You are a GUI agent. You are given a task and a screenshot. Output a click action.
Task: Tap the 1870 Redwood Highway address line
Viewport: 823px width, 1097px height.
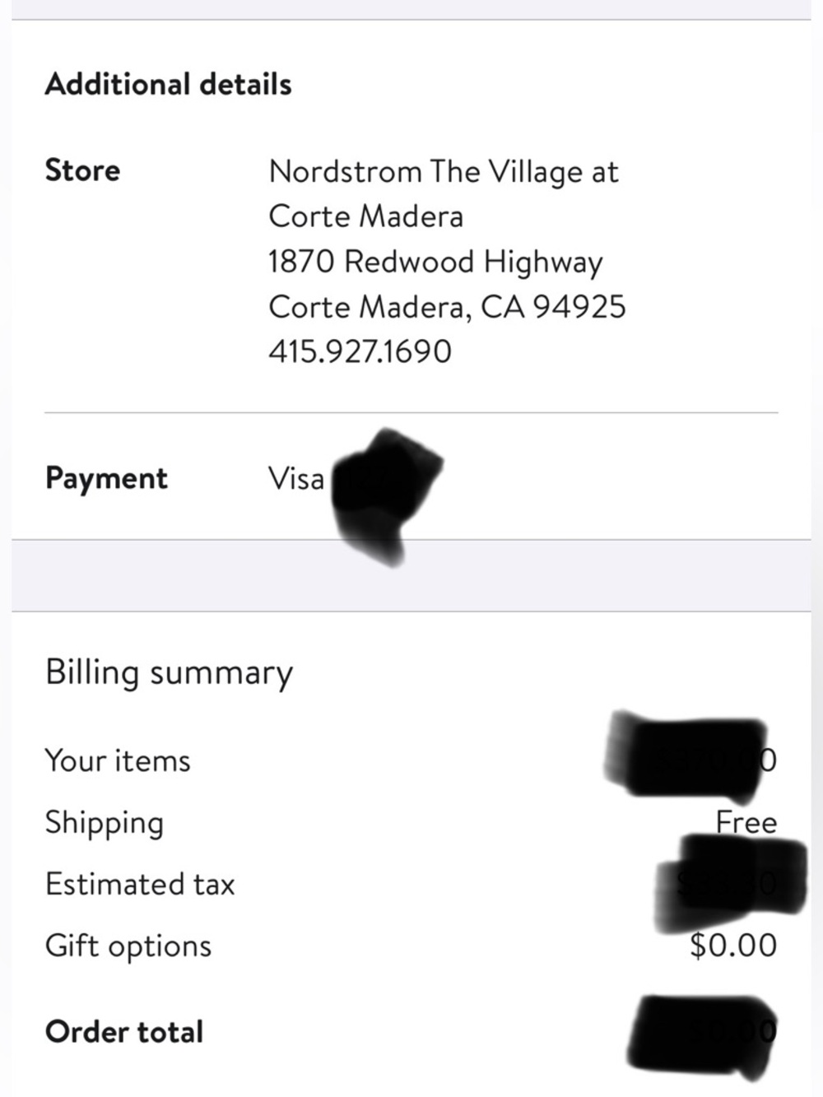(x=435, y=262)
